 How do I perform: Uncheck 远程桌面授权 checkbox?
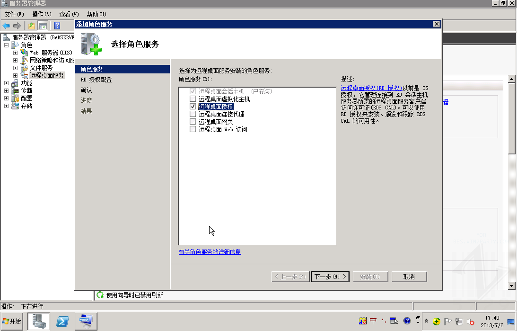tap(193, 106)
